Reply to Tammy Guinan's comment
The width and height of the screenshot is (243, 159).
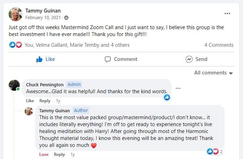(x=59, y=154)
